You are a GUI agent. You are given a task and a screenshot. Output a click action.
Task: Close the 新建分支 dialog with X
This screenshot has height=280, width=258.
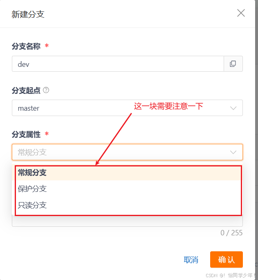click(x=241, y=13)
